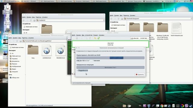Screen dimensions: 193x108
Task: Click the dr home bookmark in RosaImageWriter window
Action: (x=11, y=53)
